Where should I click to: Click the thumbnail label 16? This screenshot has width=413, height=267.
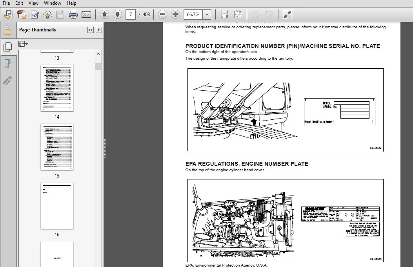57,234
